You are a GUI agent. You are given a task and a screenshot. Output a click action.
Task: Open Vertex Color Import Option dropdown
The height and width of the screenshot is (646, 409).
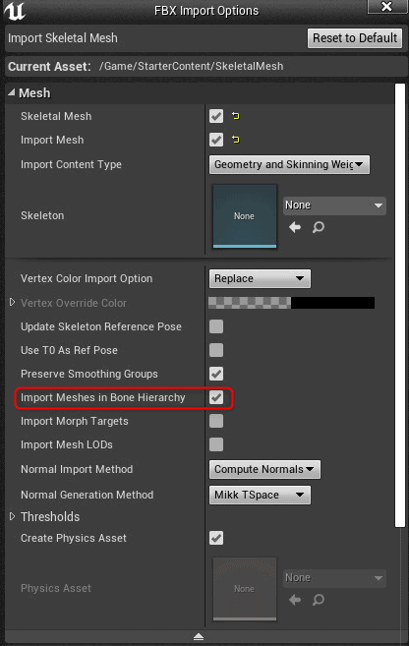pyautogui.click(x=260, y=278)
